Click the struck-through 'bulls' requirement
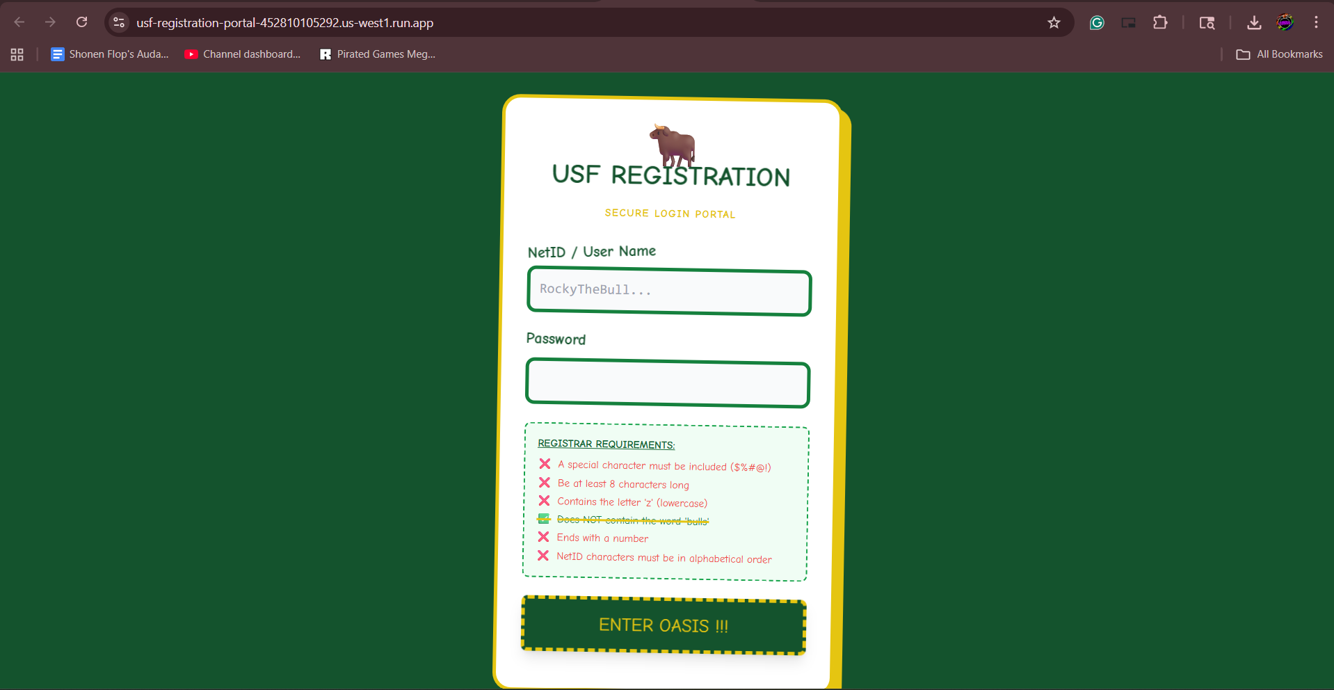 click(633, 520)
